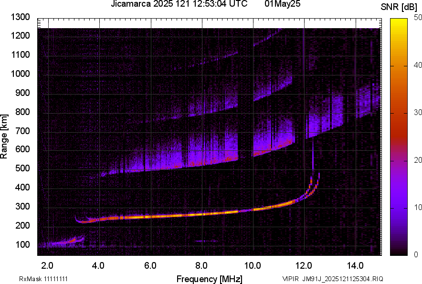
Task: Click the colorbar value "20"
Action: pos(418,160)
